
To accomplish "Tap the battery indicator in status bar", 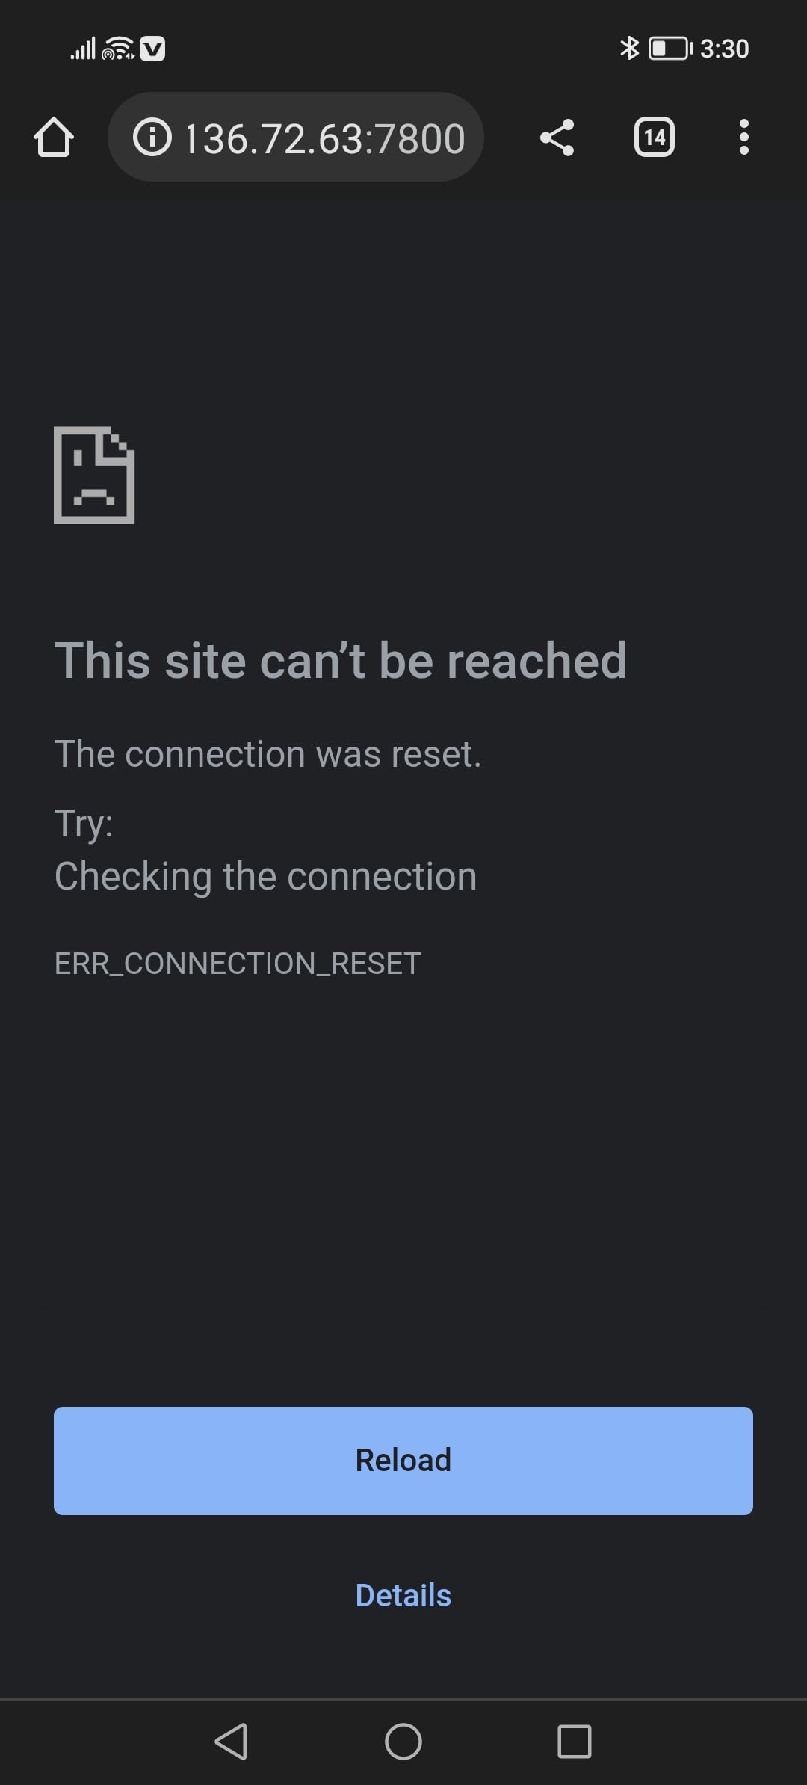I will (x=670, y=49).
